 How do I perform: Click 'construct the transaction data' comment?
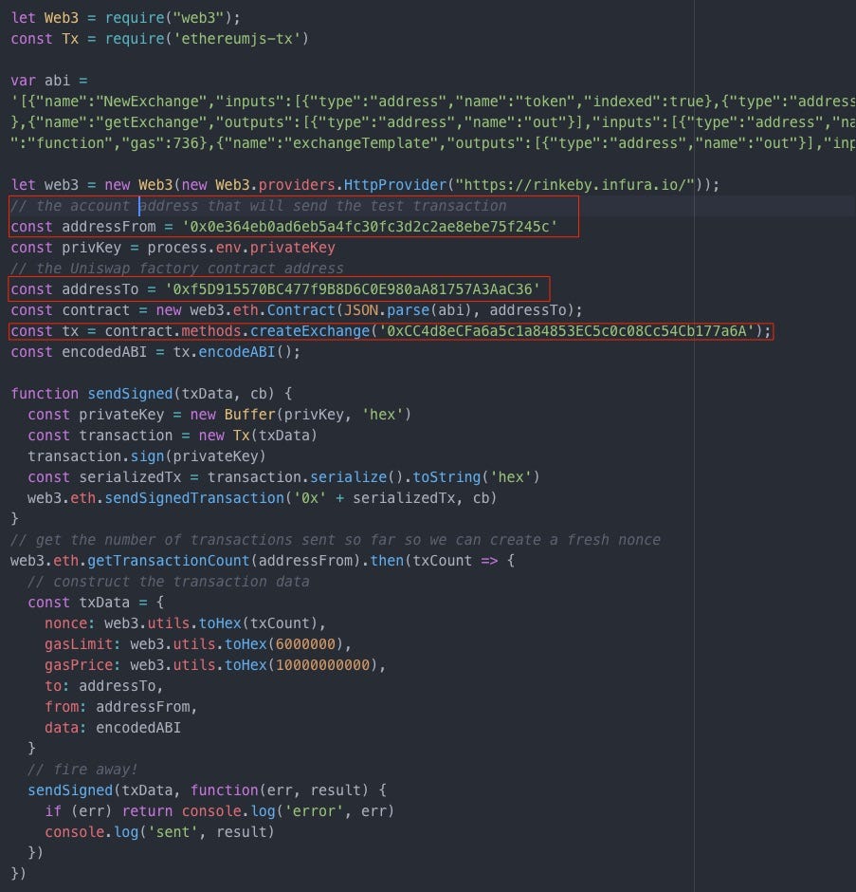pyautogui.click(x=169, y=582)
